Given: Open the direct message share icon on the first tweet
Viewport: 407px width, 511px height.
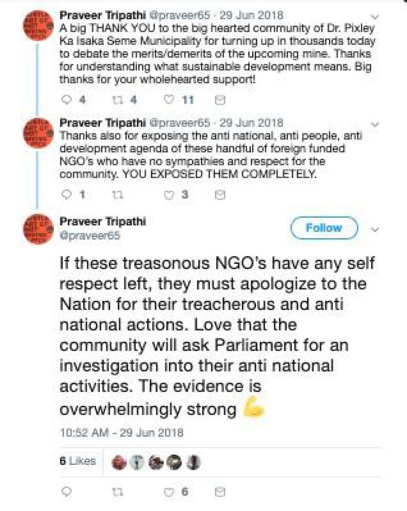Looking at the screenshot, I should [x=220, y=100].
